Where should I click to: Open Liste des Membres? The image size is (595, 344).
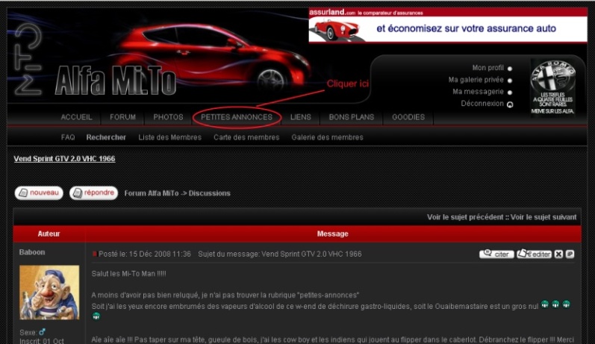(x=169, y=137)
